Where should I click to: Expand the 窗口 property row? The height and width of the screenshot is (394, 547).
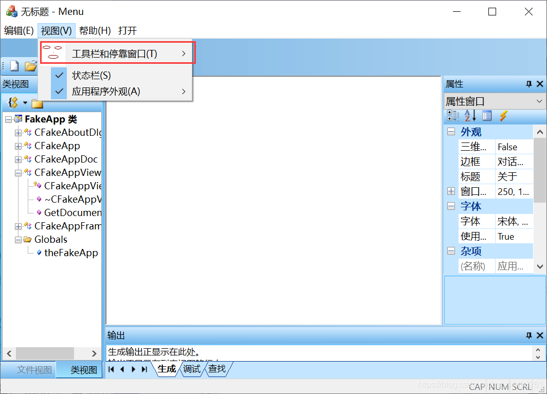(451, 191)
